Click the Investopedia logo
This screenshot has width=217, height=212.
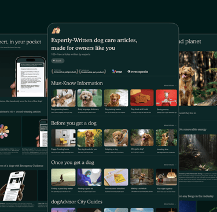point(138,72)
